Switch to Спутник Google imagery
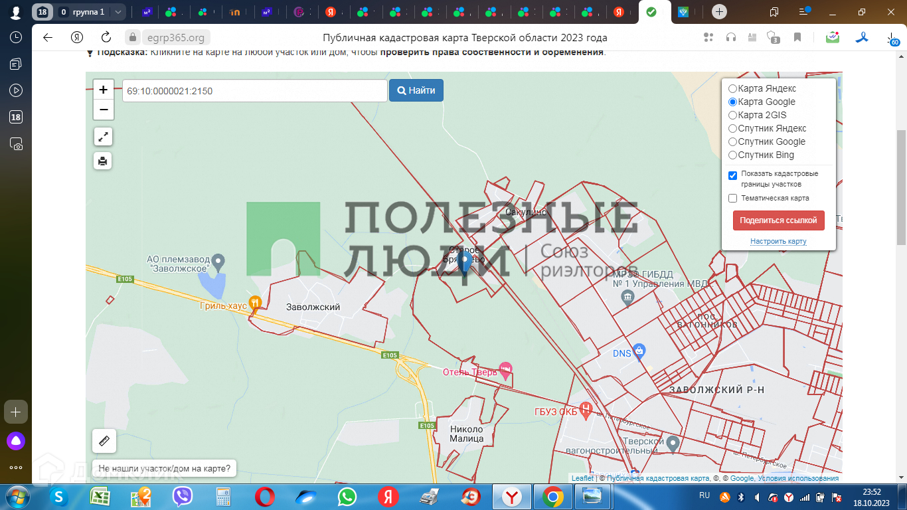This screenshot has height=510, width=907. point(733,141)
